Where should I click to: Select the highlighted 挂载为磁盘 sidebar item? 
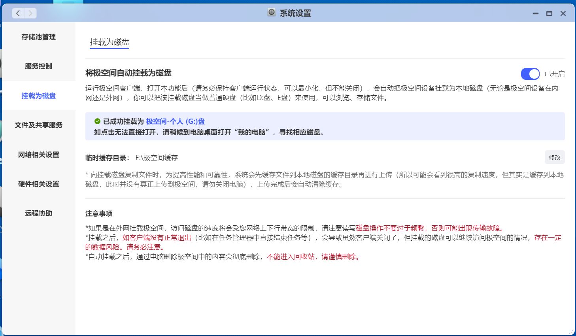(38, 95)
